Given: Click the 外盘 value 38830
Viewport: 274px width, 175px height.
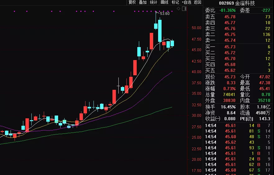Looking at the screenshot, I should point(229,101).
